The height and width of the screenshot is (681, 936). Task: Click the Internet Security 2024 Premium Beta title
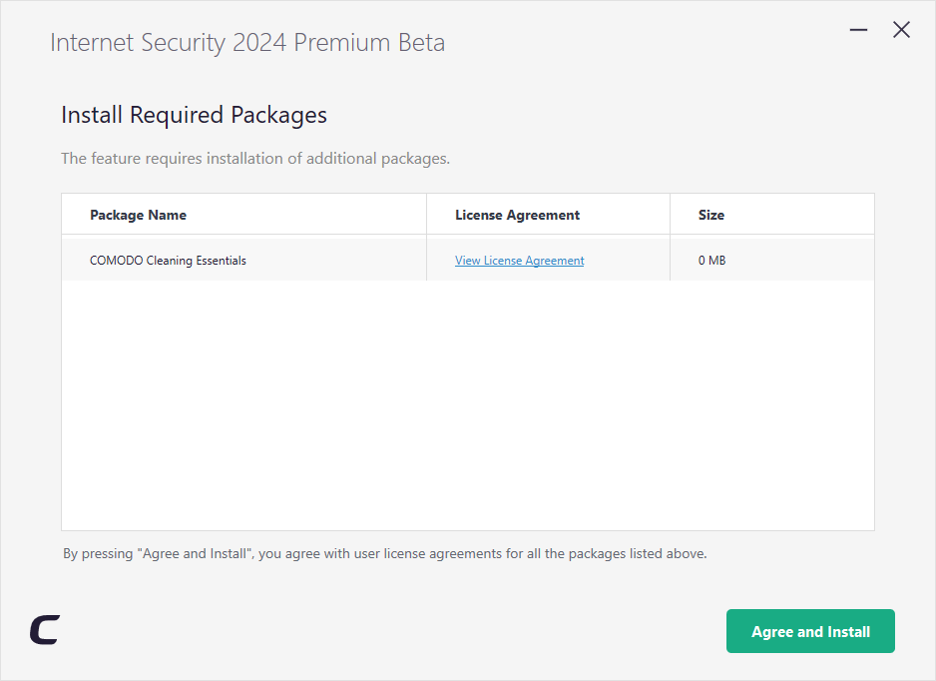[247, 43]
